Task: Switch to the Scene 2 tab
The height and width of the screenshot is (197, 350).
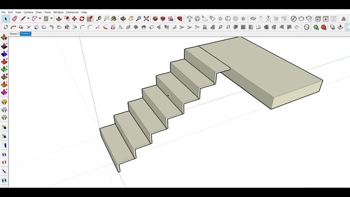Action: 26,34
